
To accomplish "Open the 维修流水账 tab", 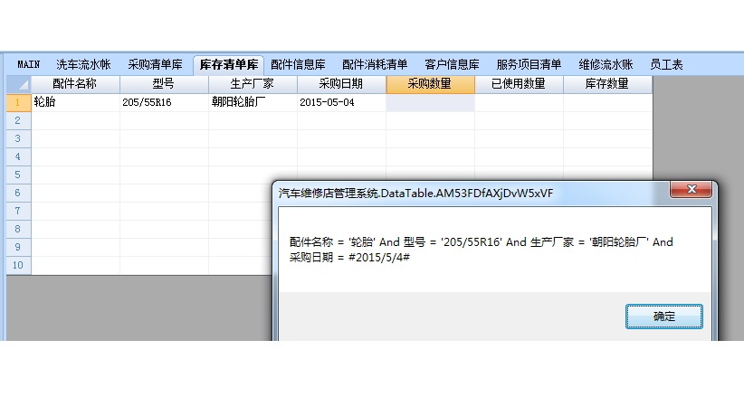I will (x=606, y=64).
